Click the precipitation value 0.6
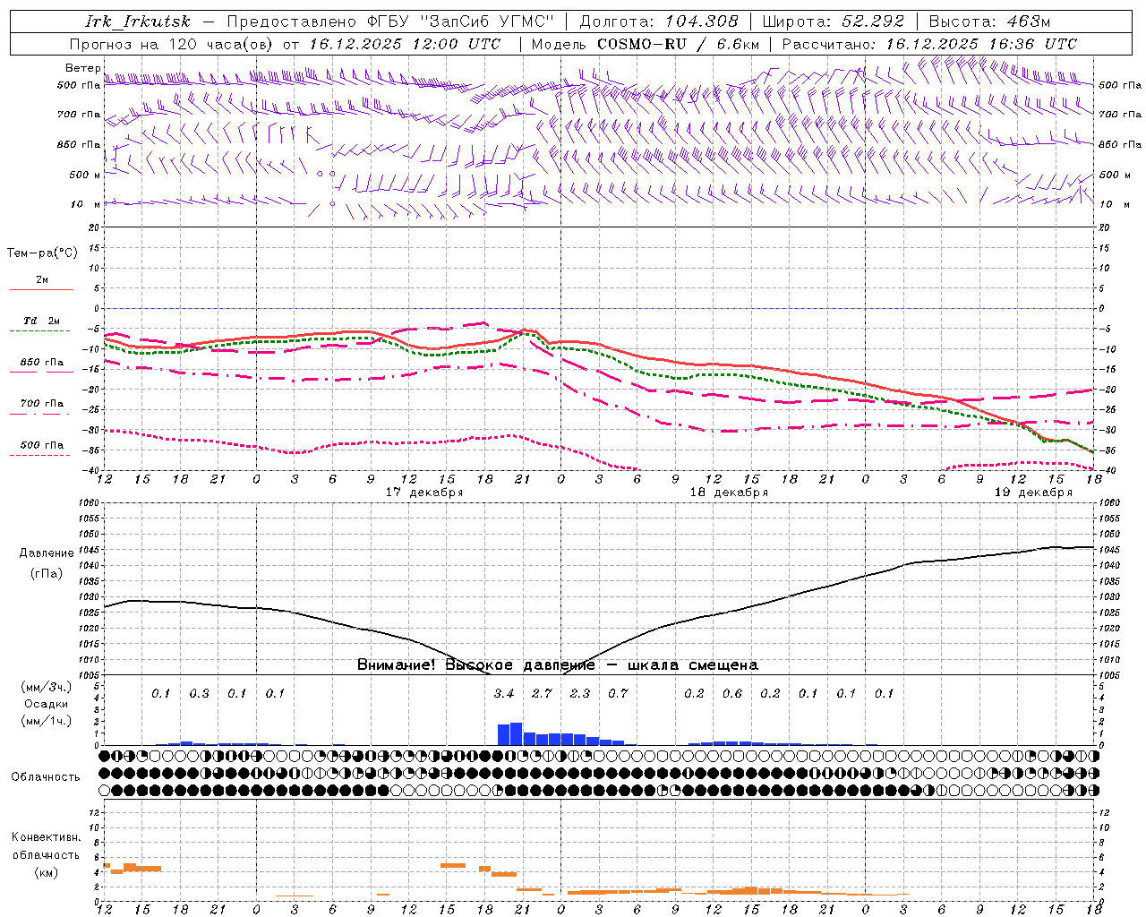The height and width of the screenshot is (917, 1146). point(732,693)
